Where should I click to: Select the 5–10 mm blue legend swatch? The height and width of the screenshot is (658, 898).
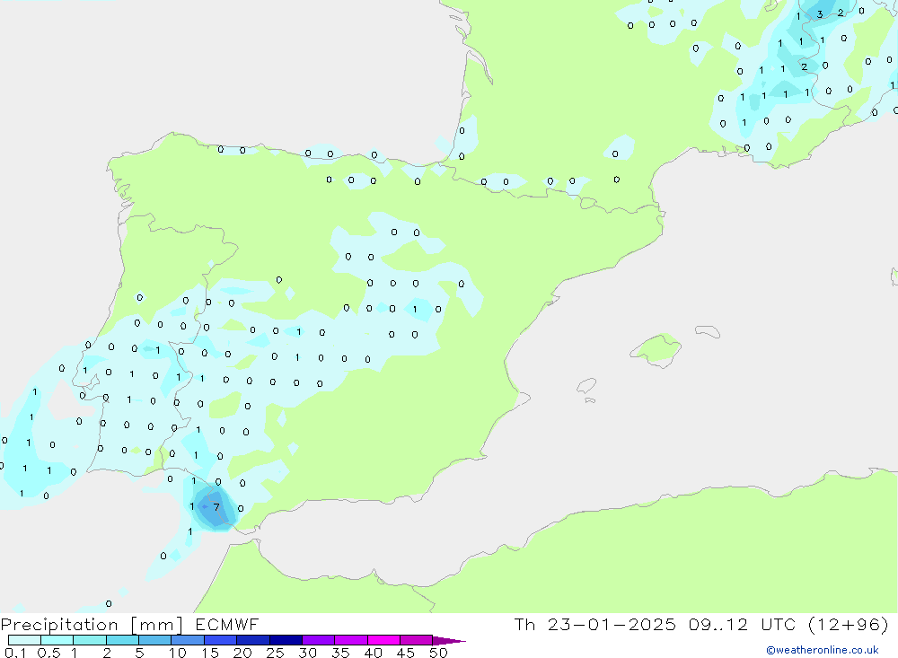coord(155,640)
